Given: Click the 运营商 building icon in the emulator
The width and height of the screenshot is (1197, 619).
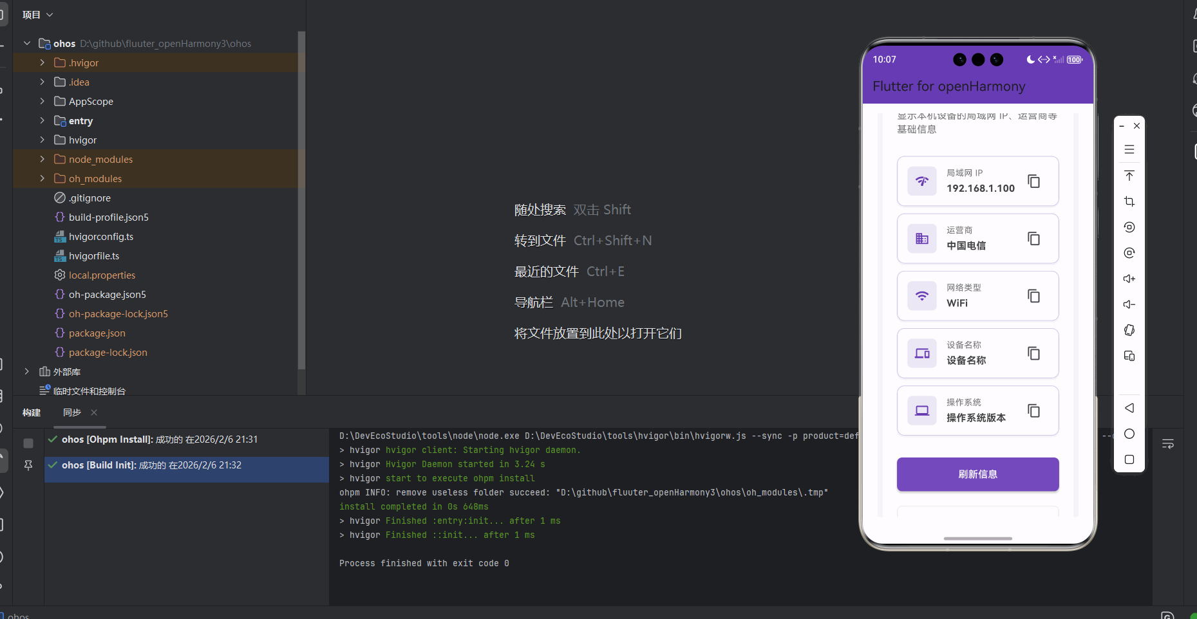Looking at the screenshot, I should click(x=922, y=239).
